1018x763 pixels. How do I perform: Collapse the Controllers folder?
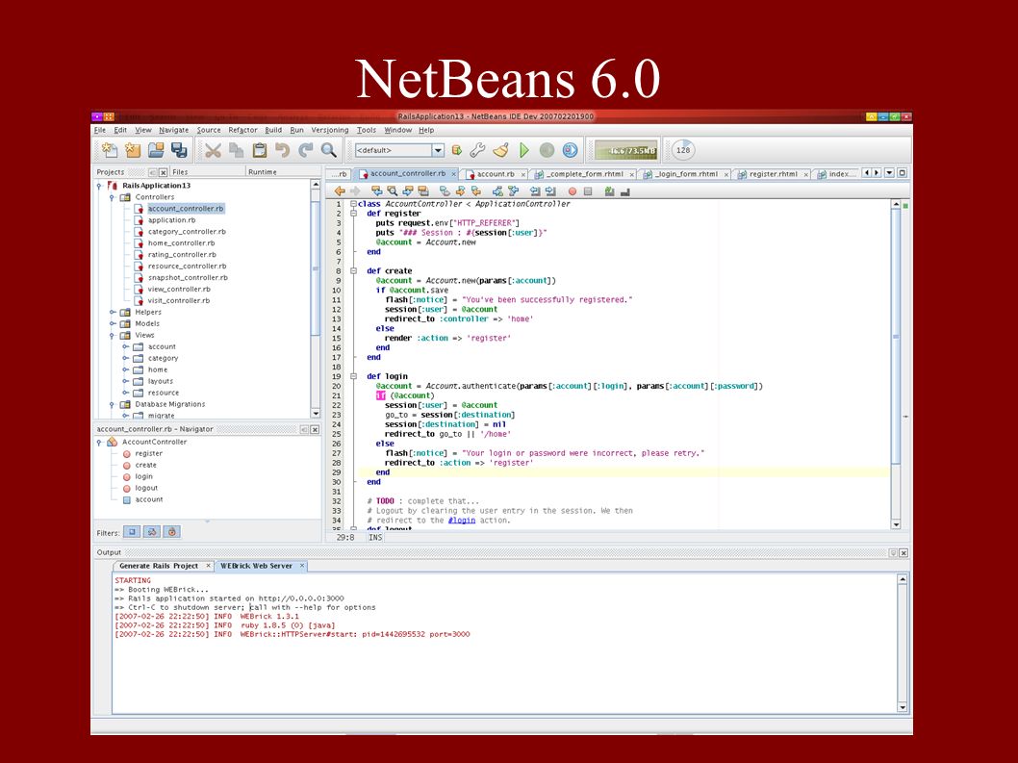(113, 197)
